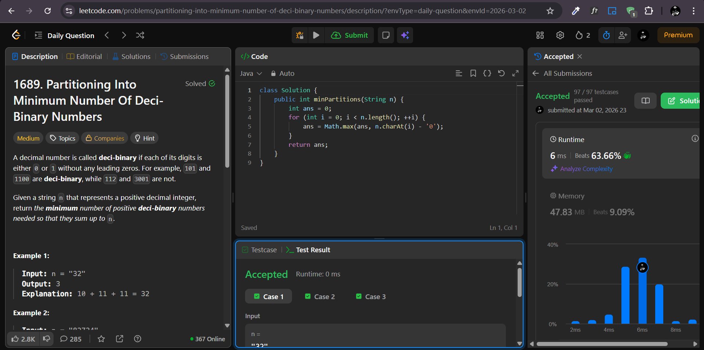Click the reset code undo icon
Viewport: 704px width, 350px height.
501,73
